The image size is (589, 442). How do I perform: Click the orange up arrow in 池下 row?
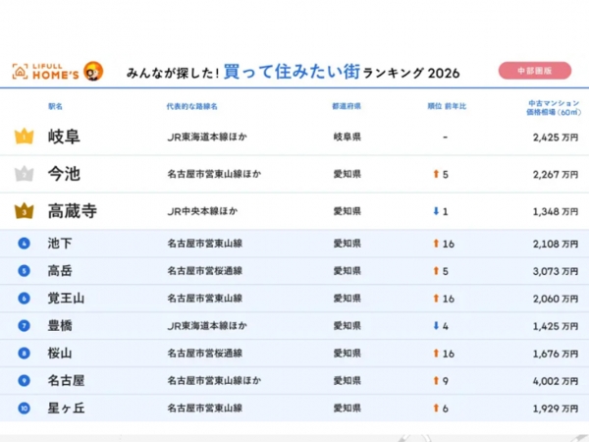click(x=436, y=244)
